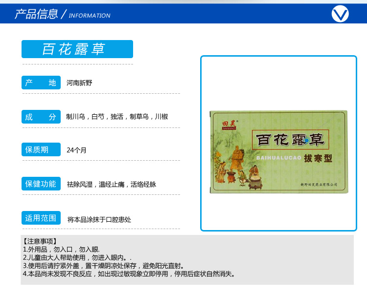Viewport: 367px width, 295px height.
Task: Click the 拔寒型 text on product box
Action: (x=318, y=158)
